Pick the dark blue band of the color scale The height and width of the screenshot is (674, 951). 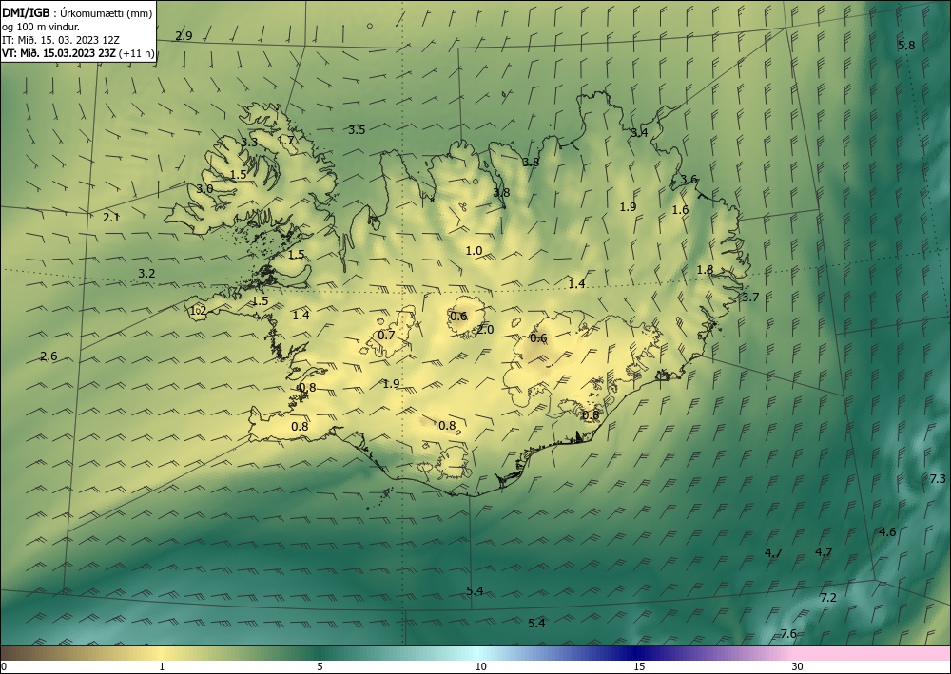(x=633, y=653)
